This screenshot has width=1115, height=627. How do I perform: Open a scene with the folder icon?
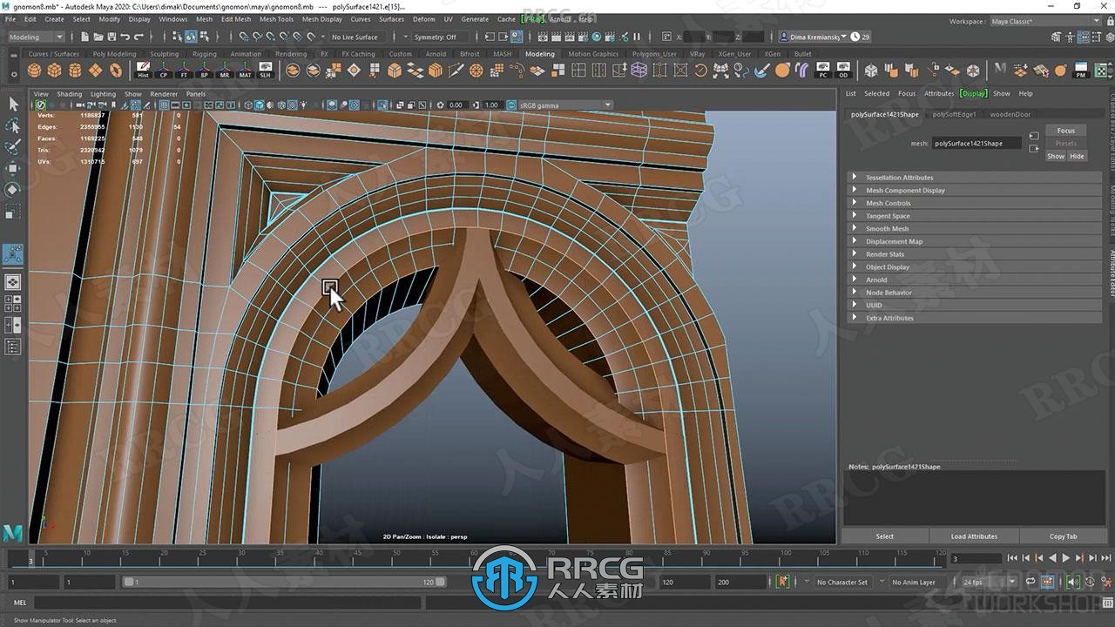[97, 37]
